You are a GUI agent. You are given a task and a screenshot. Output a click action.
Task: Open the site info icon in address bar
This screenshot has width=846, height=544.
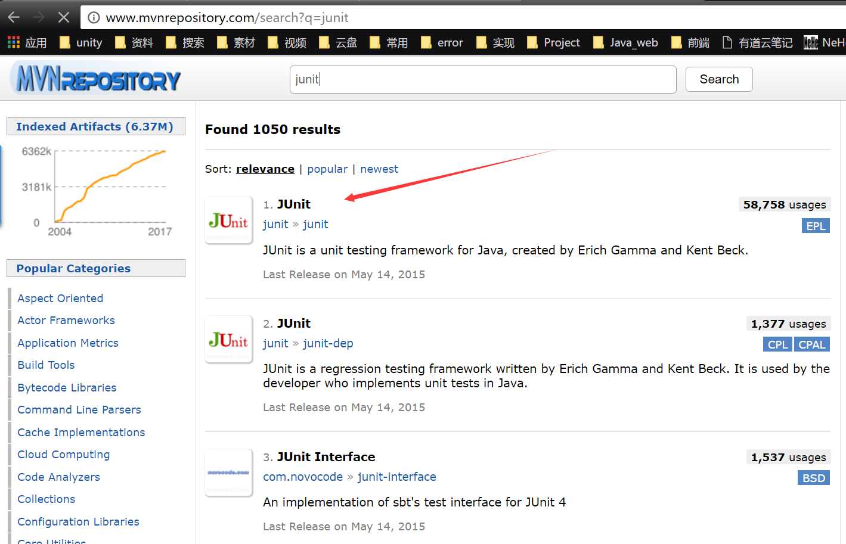coord(94,18)
